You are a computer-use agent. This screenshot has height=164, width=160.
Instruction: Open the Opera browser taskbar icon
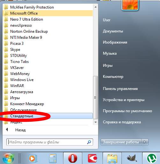coord(73,158)
